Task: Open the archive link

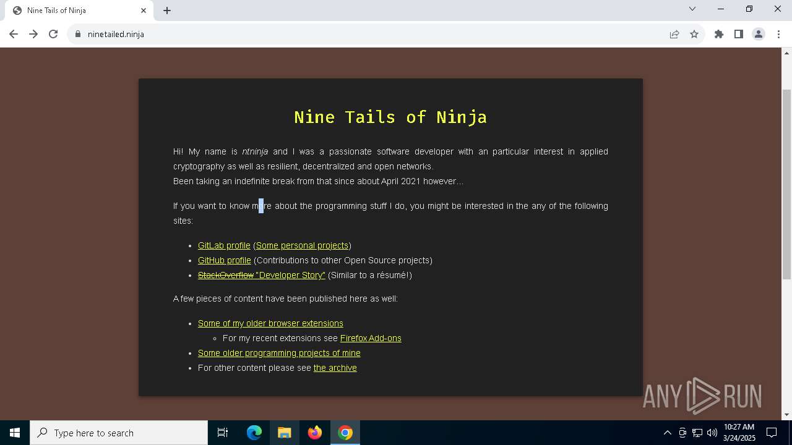Action: 335,368
